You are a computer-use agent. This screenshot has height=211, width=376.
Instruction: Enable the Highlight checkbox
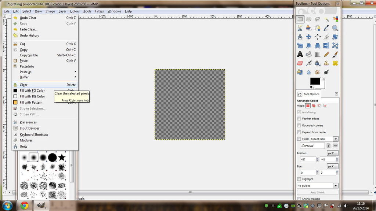[299, 179]
